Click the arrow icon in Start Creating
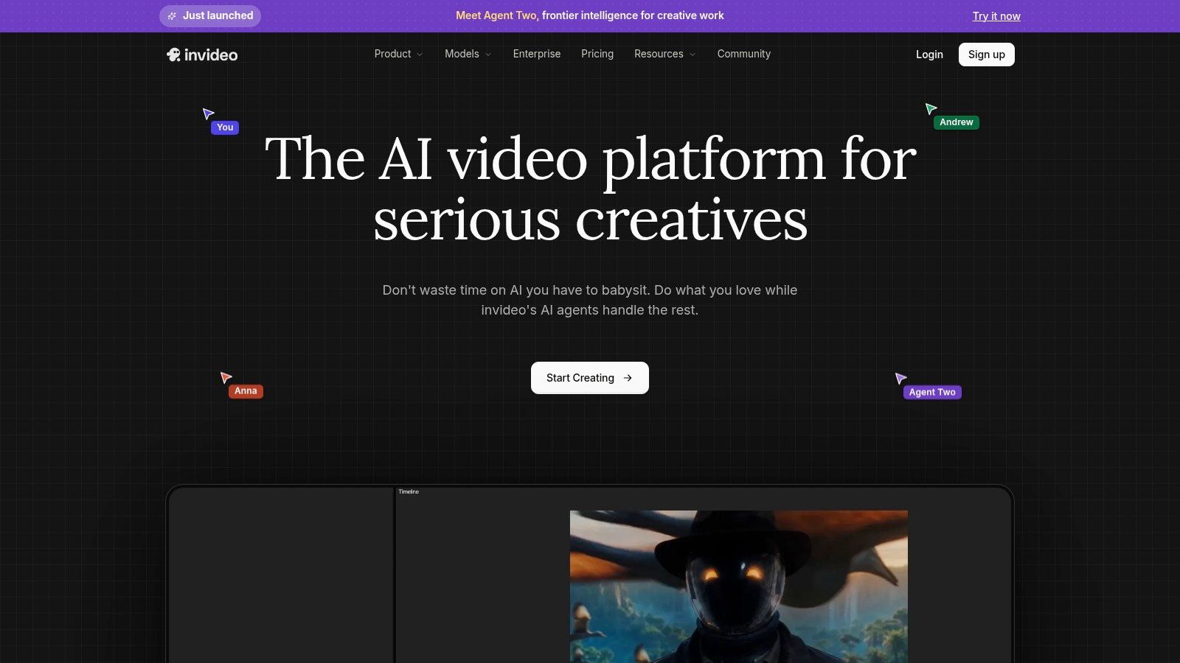 pos(628,378)
